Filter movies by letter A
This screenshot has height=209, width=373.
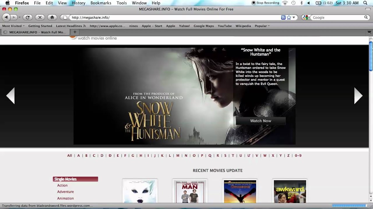[x=78, y=156]
